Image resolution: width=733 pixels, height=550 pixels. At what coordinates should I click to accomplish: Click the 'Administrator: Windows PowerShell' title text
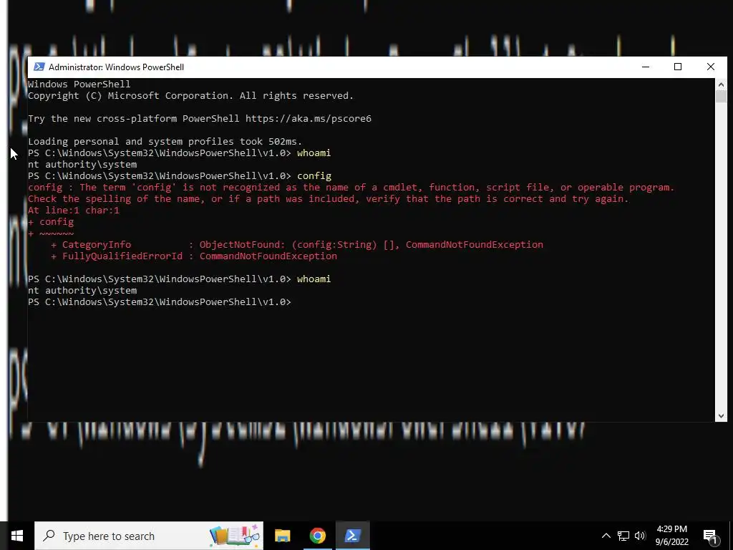[117, 67]
